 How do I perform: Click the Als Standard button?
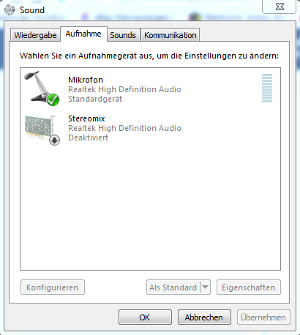click(x=173, y=287)
